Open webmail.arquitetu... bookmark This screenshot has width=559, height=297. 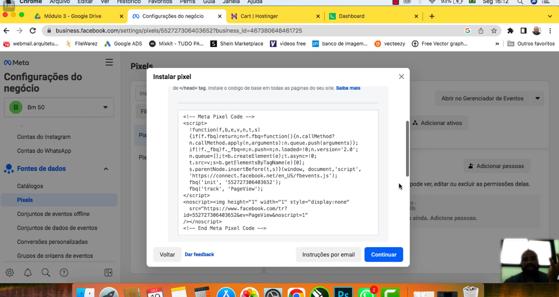coord(31,44)
